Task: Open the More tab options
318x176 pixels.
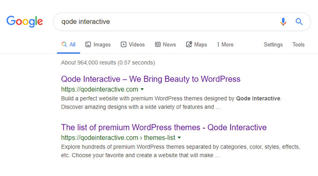Action: [x=225, y=44]
